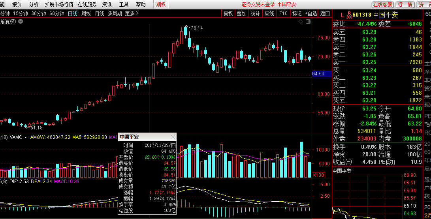Click the PE(动) 10.9 value

pyautogui.click(x=416, y=162)
